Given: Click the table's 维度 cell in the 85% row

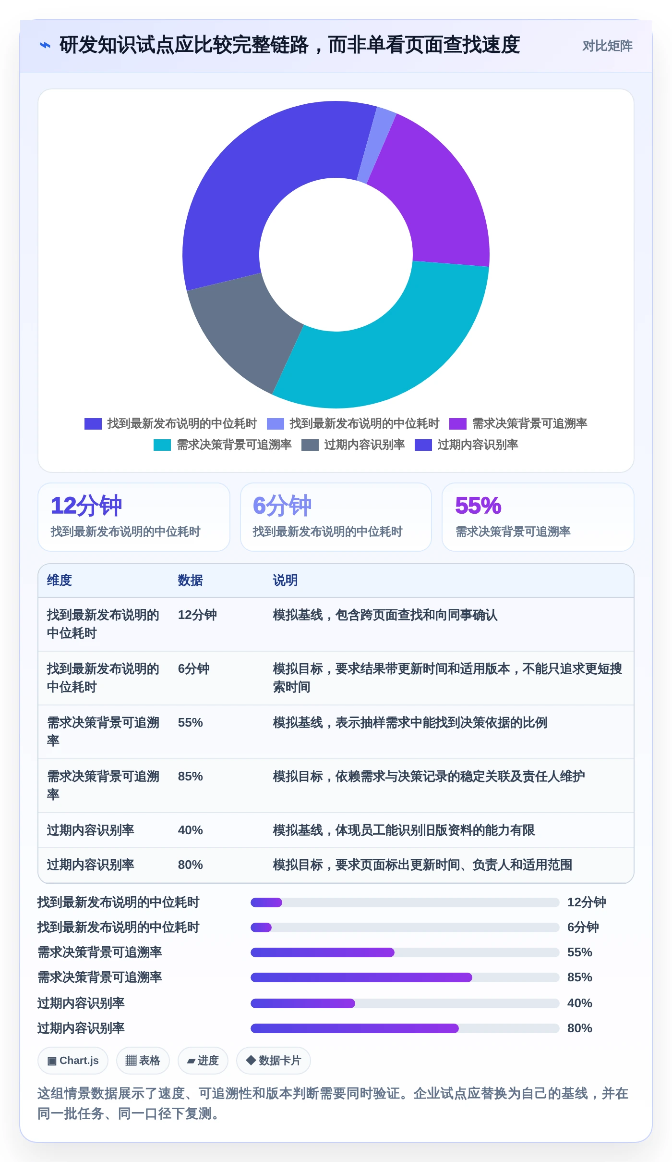Looking at the screenshot, I should pyautogui.click(x=103, y=786).
